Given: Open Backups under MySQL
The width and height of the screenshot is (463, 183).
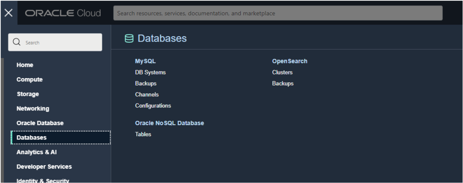Looking at the screenshot, I should [x=146, y=83].
